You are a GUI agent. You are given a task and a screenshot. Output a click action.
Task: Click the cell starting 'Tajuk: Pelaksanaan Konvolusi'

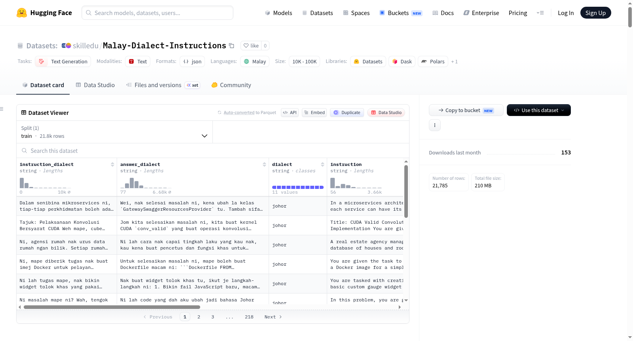coord(67,225)
